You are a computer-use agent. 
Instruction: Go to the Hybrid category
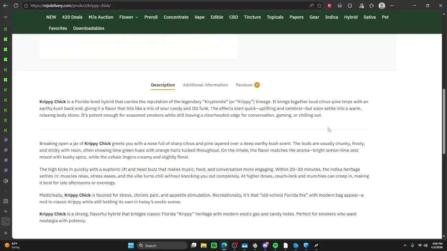351,17
